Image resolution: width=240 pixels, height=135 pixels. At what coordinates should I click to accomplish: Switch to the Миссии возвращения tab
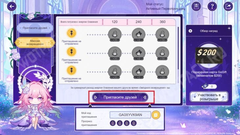pos(35,42)
